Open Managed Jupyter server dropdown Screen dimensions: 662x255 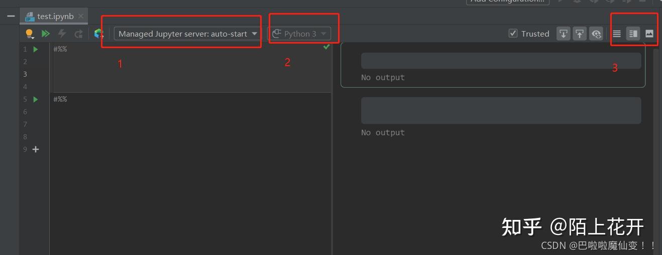pos(188,34)
